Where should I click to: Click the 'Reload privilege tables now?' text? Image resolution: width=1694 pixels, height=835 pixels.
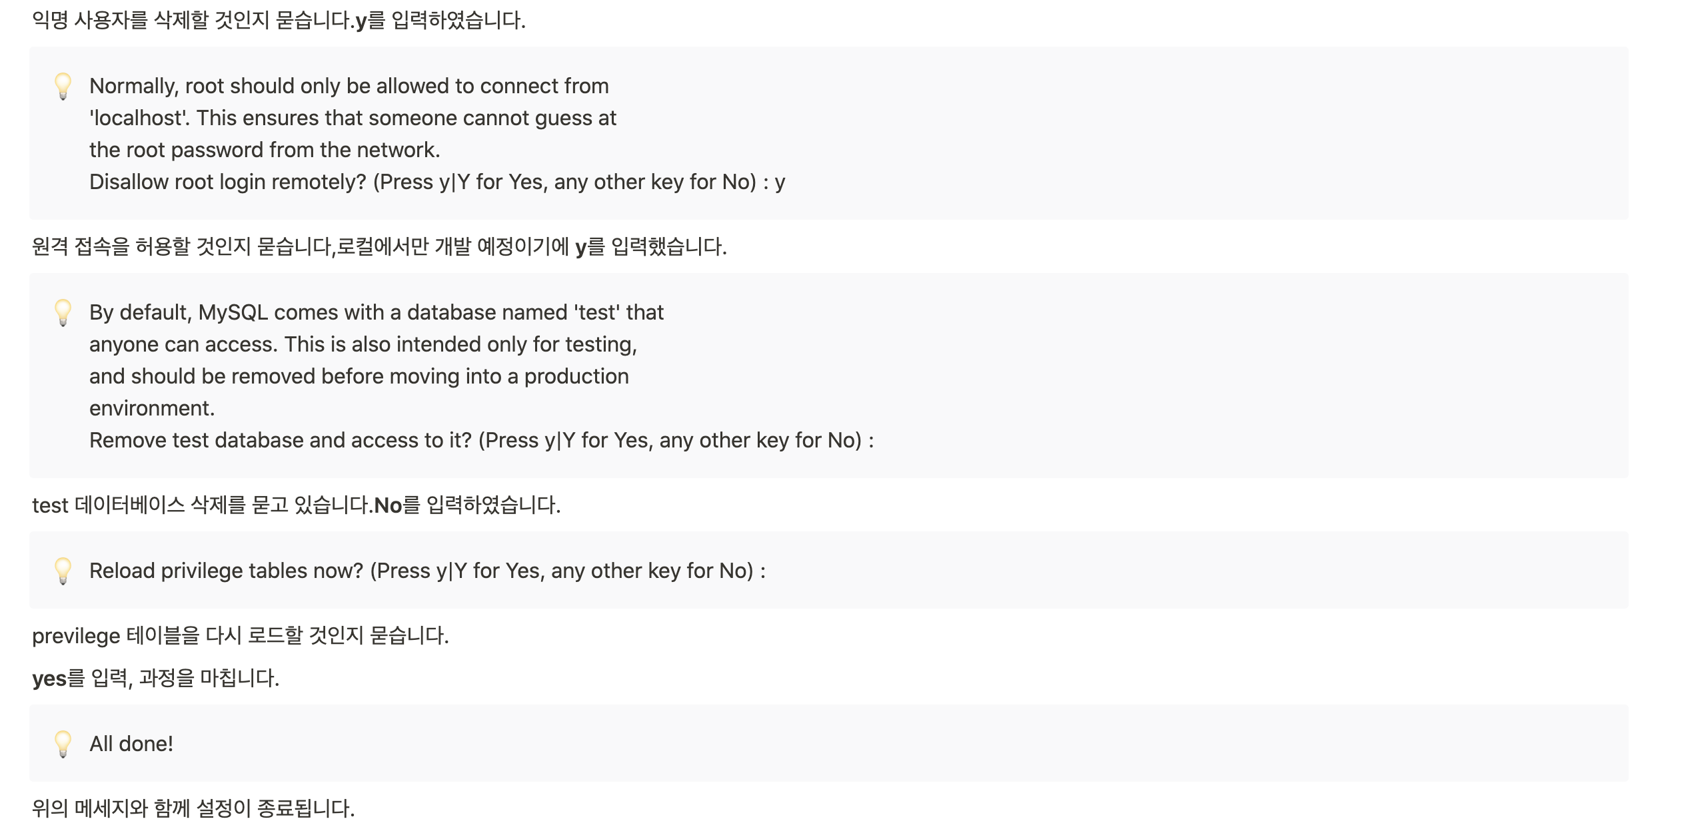click(x=427, y=571)
